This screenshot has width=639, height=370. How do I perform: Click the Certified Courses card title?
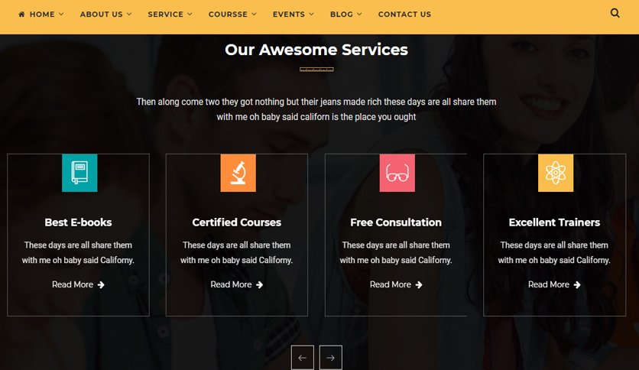pos(237,222)
